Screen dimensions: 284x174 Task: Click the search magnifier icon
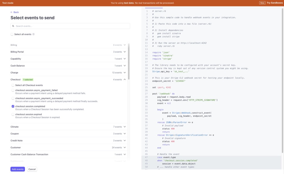click(x=13, y=26)
